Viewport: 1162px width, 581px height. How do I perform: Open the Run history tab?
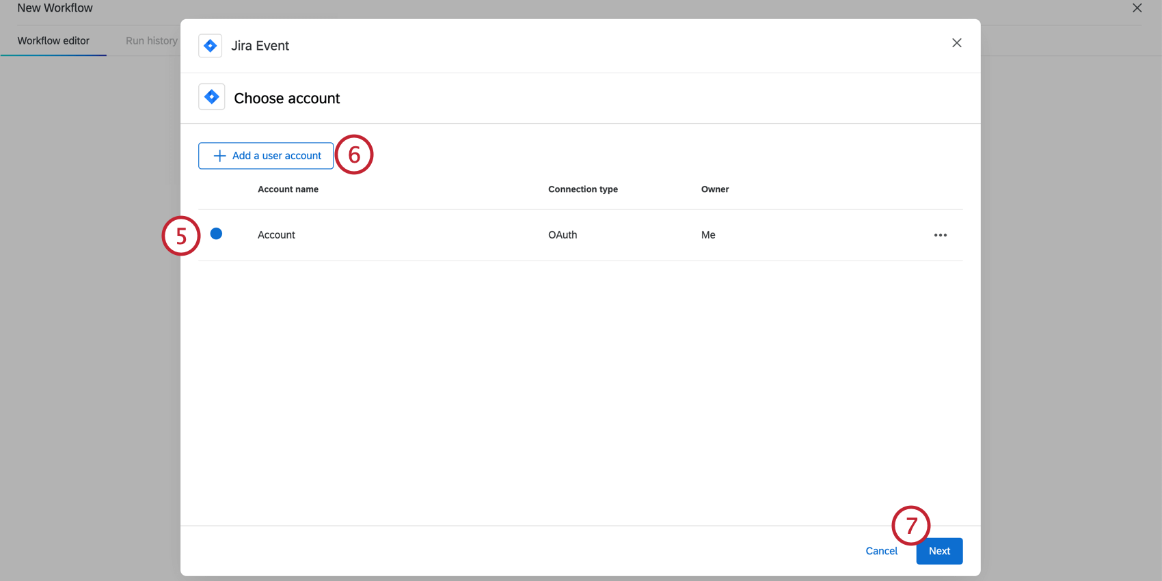[151, 41]
